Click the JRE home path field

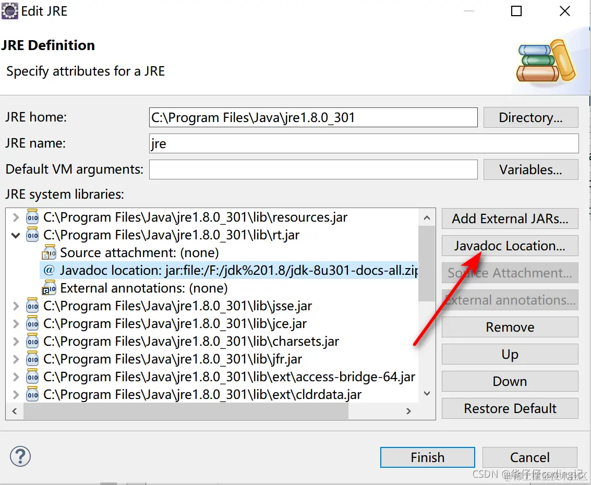(313, 117)
